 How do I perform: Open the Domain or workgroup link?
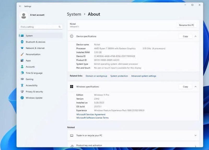click(96, 76)
